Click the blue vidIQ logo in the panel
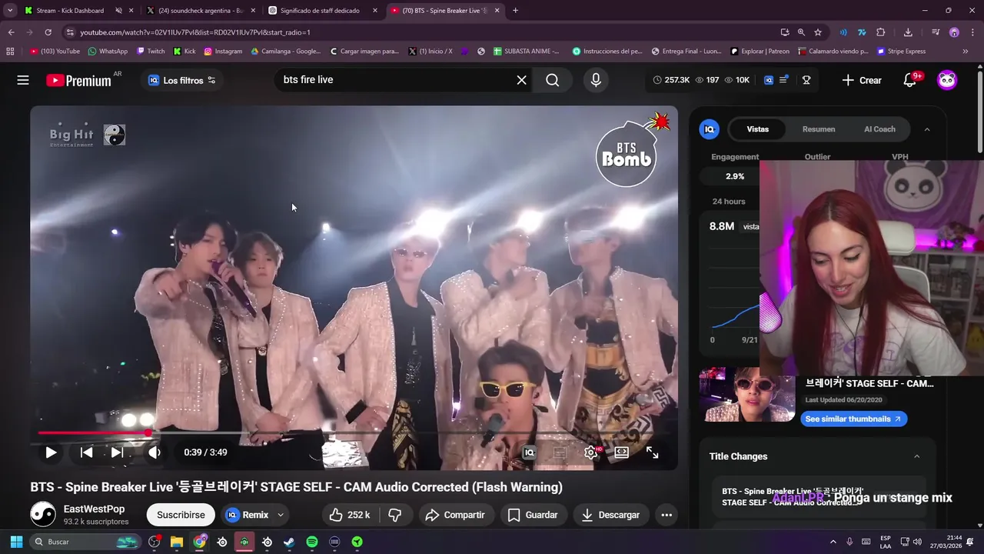 (709, 129)
